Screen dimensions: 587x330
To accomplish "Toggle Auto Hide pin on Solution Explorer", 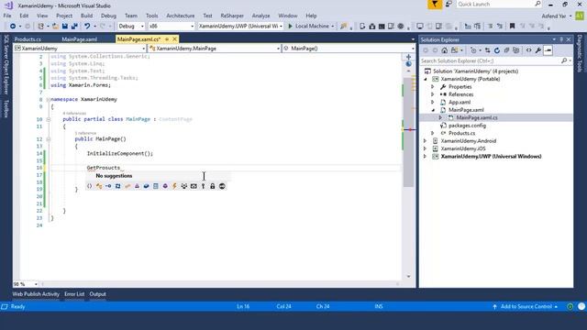I will pos(561,39).
